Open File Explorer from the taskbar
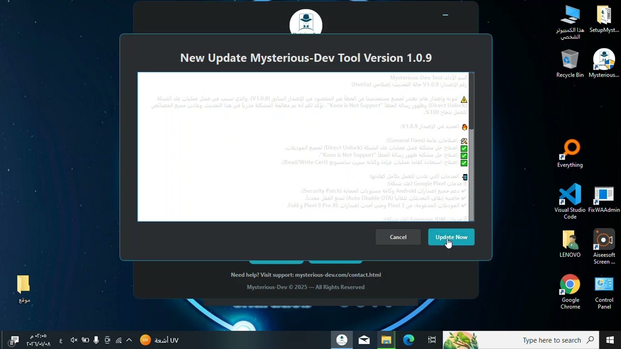This screenshot has height=349, width=621. pyautogui.click(x=386, y=340)
